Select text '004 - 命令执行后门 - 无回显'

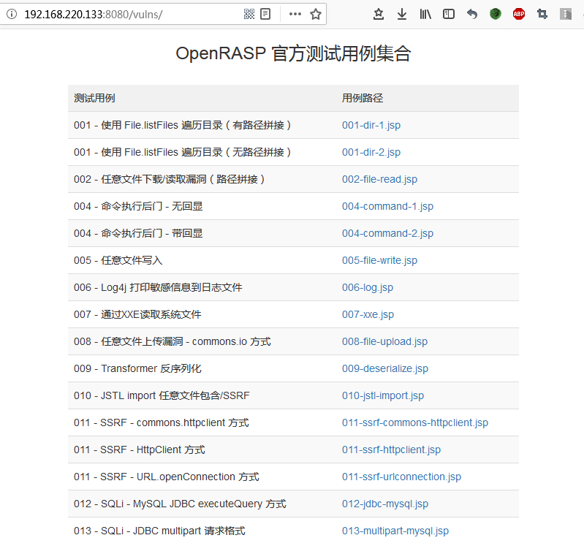[138, 206]
